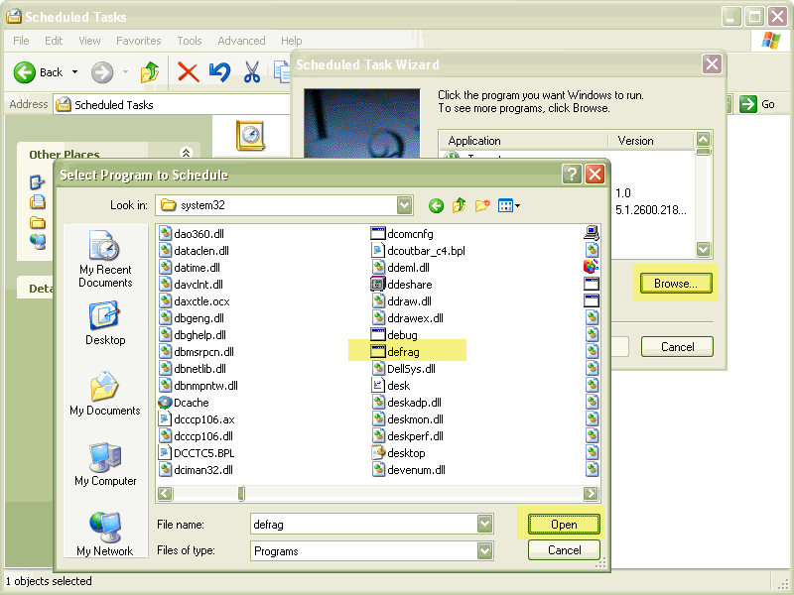Click the Forward arrow in Scheduled Tasks toolbar
The image size is (794, 595).
pos(102,72)
